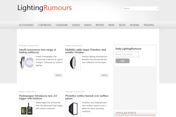Open Interfit folding softboxes article headline
Viewport: 176px width, 117px height.
(x=38, y=51)
